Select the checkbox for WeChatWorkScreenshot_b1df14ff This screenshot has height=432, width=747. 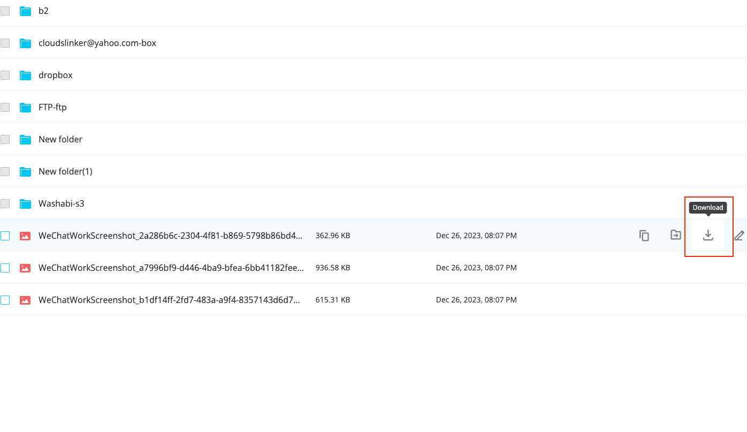point(5,300)
